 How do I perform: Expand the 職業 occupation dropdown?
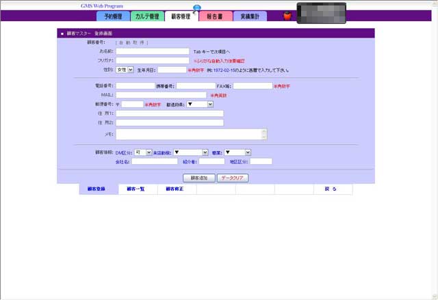click(x=237, y=152)
